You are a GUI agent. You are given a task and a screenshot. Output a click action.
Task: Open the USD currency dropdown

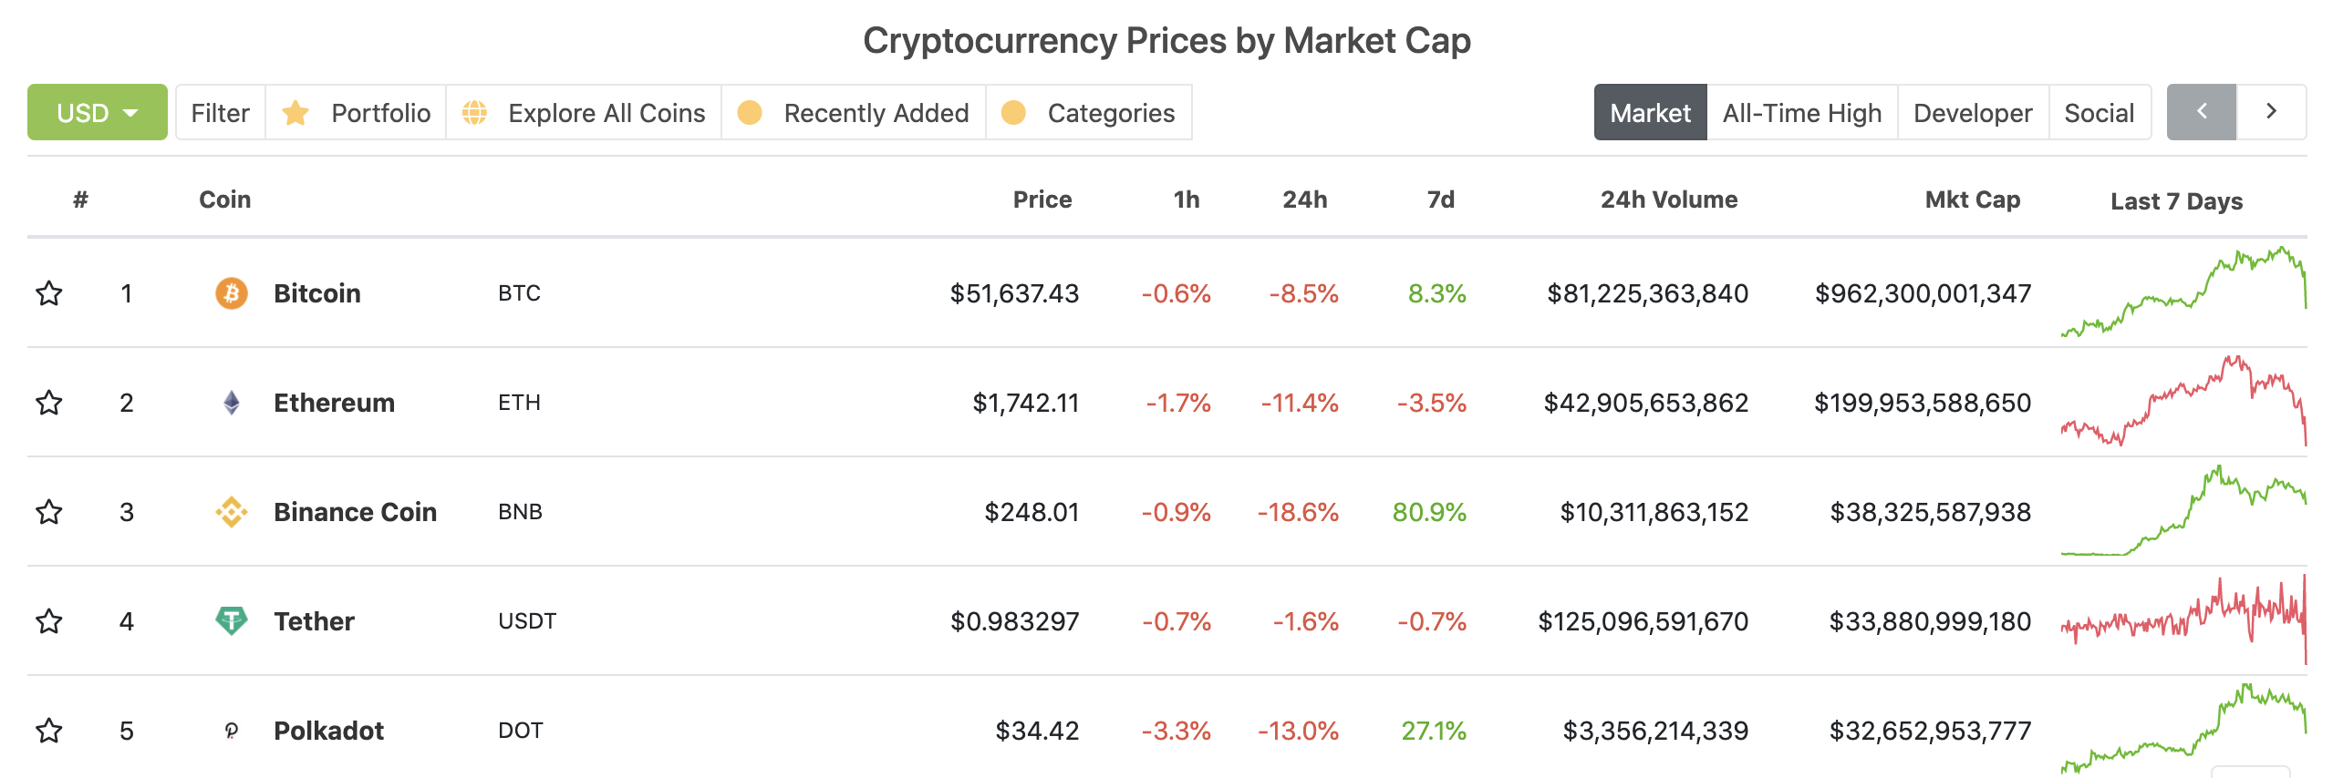98,113
